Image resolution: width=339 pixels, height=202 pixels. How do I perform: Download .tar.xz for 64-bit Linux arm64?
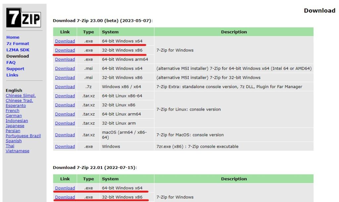(65, 114)
